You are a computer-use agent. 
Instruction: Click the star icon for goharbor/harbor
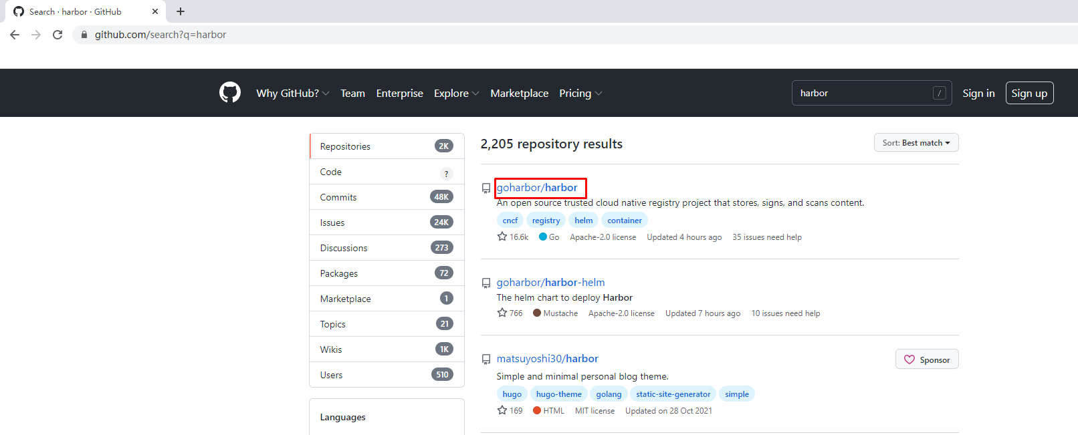(x=502, y=237)
